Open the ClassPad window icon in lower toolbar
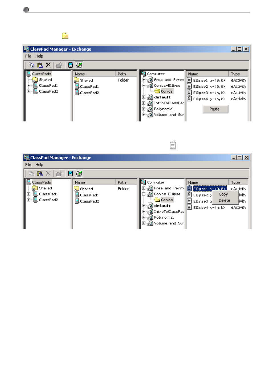 (70, 174)
